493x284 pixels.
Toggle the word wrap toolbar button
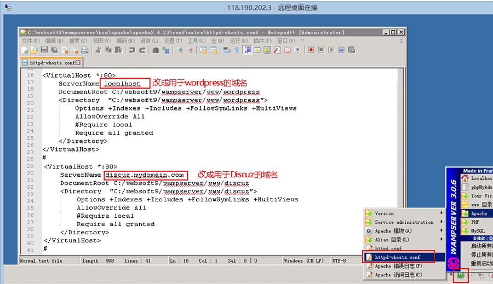click(x=227, y=50)
